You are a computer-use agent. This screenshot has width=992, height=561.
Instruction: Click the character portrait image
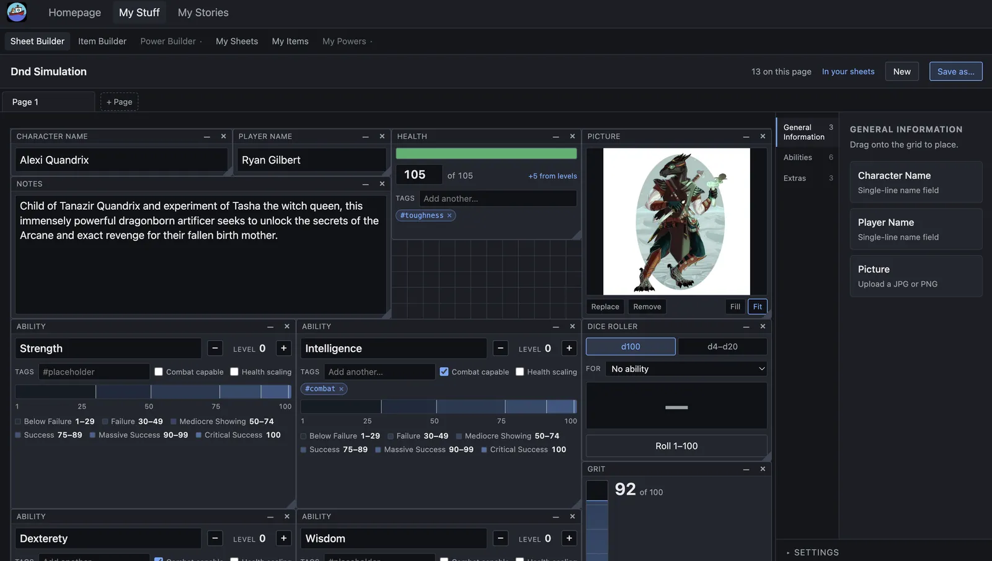click(x=676, y=221)
